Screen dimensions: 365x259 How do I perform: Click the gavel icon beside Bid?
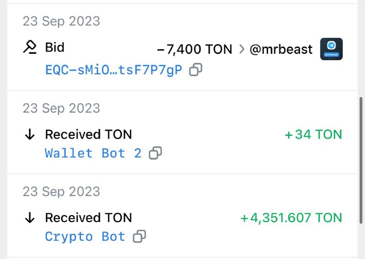[30, 47]
